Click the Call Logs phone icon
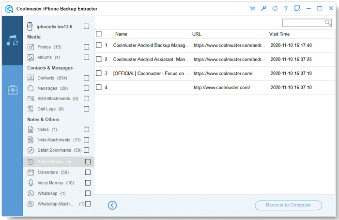The height and width of the screenshot is (220, 339). click(x=31, y=109)
